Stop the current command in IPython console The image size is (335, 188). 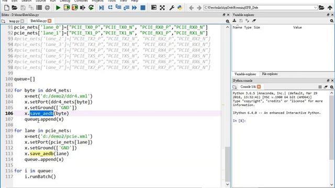[x=320, y=87]
